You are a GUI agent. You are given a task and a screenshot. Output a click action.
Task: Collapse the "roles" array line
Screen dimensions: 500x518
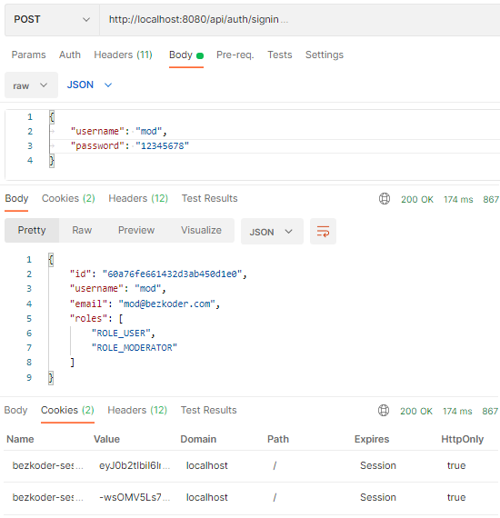[96, 318]
